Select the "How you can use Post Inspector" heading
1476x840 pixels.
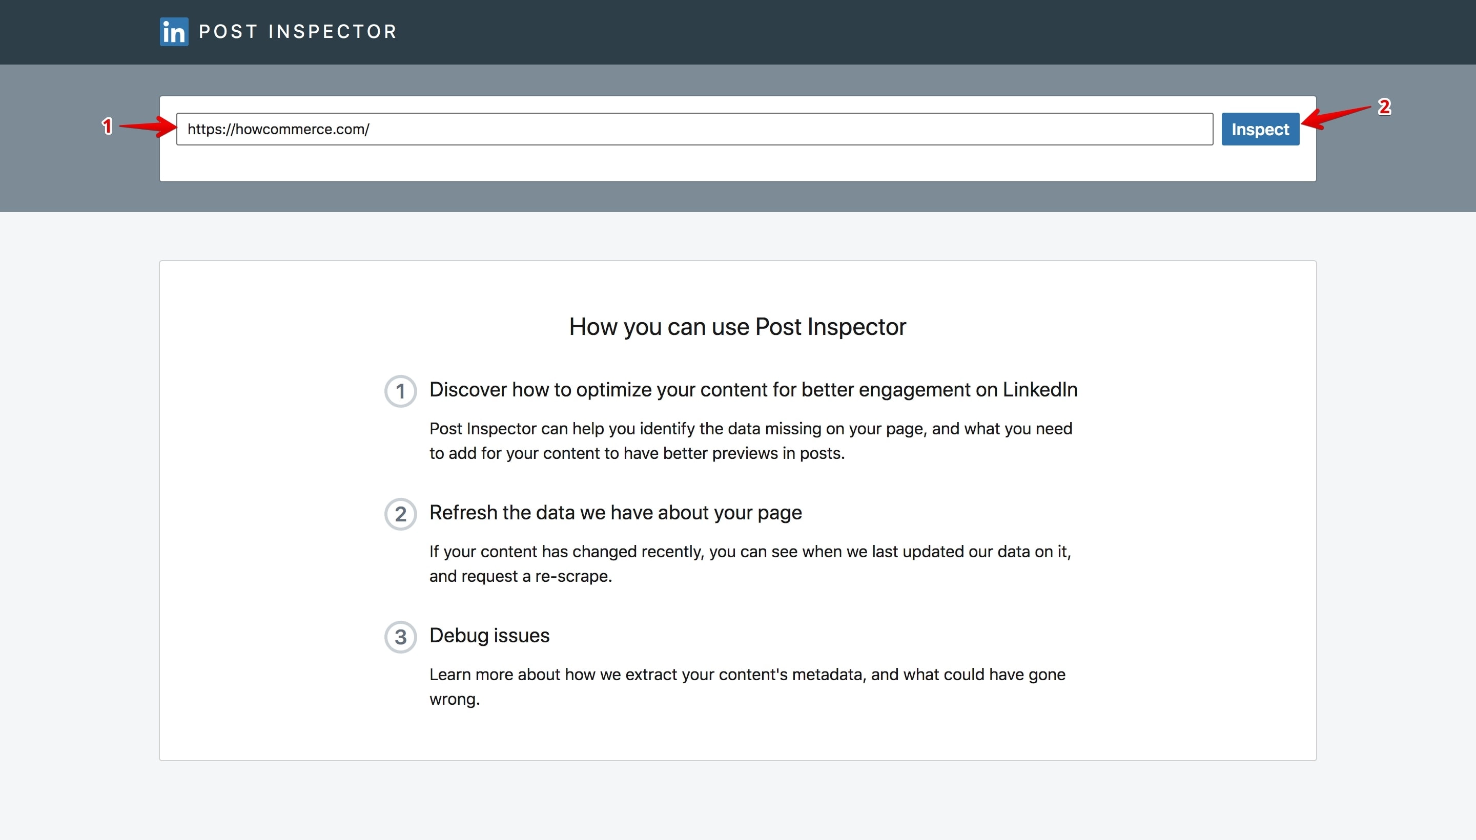(737, 327)
